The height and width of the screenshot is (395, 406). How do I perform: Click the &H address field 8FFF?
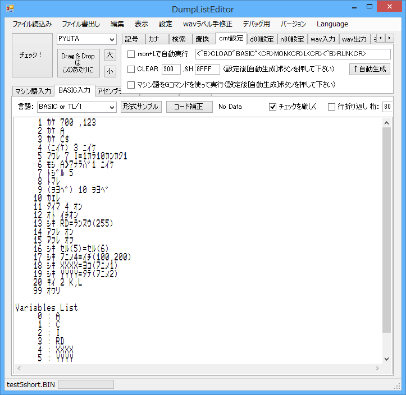pos(207,69)
